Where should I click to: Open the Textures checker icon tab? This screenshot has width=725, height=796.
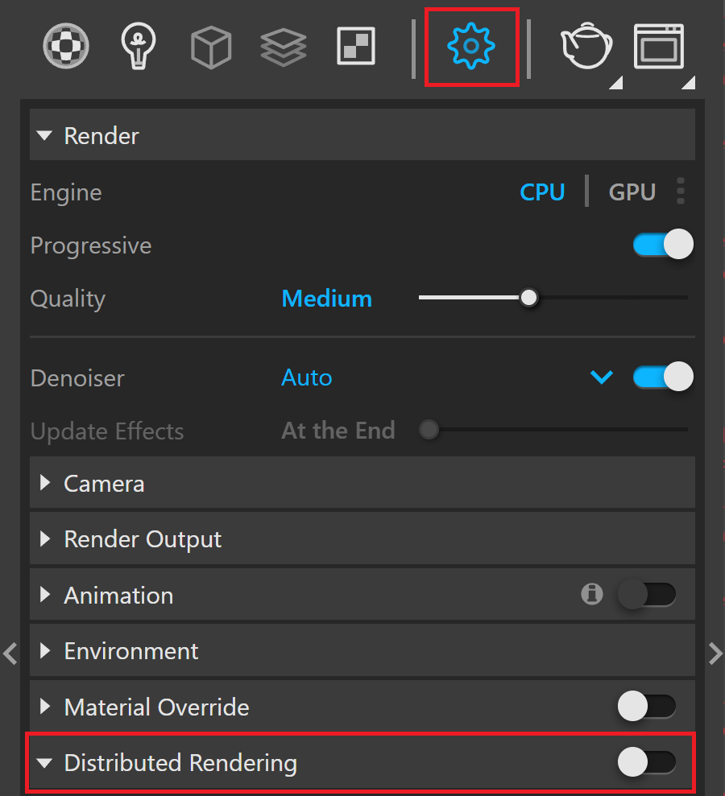[356, 46]
